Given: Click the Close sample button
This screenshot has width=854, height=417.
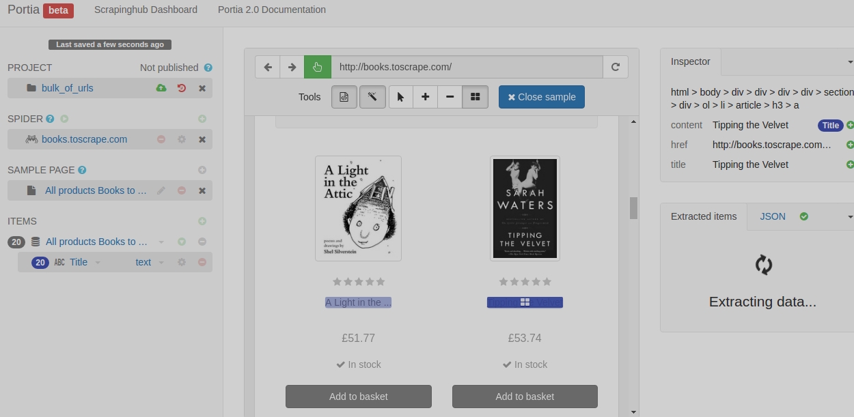Looking at the screenshot, I should click(x=542, y=97).
